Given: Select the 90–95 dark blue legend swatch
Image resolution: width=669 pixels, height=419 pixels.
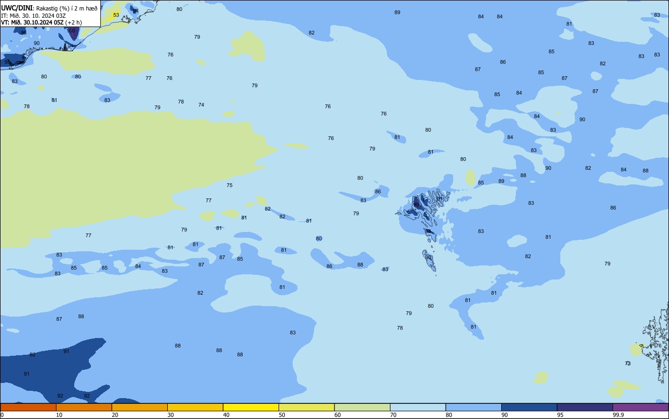Looking at the screenshot, I should [x=529, y=407].
